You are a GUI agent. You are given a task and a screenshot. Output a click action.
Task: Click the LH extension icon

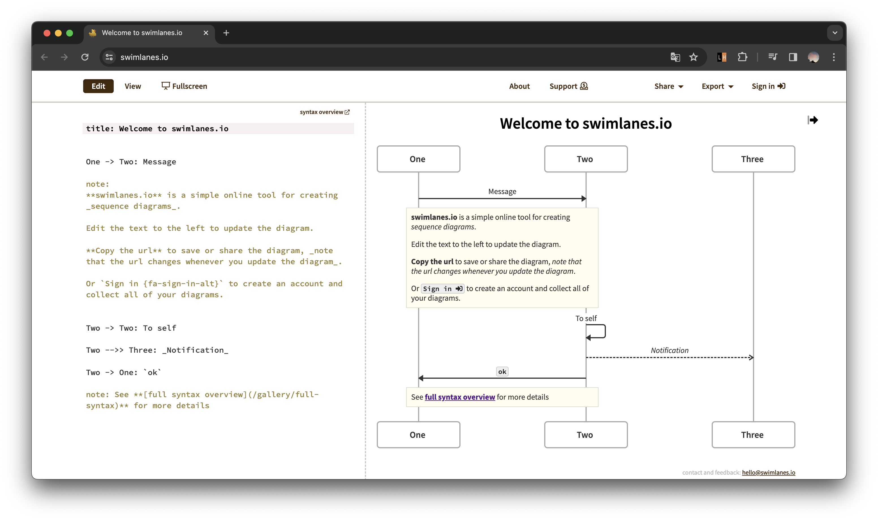click(722, 57)
